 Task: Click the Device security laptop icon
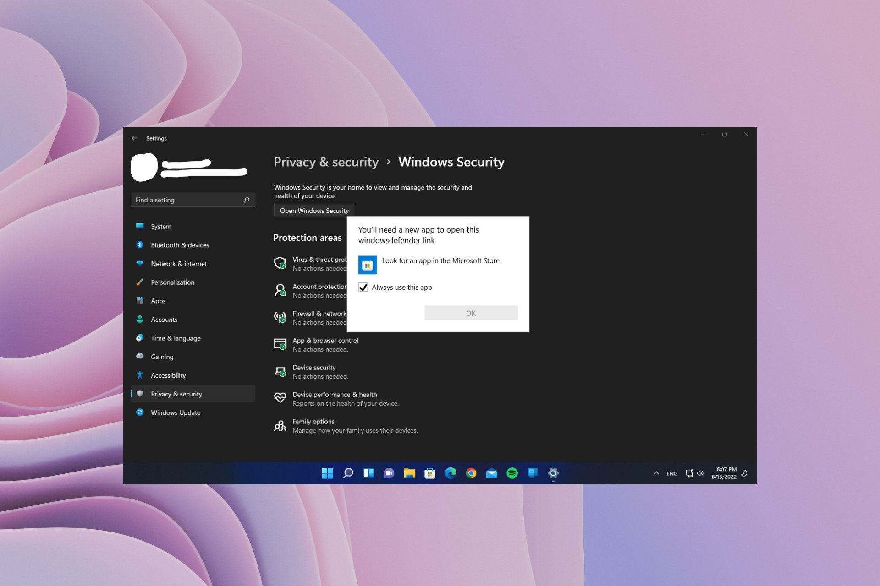280,371
